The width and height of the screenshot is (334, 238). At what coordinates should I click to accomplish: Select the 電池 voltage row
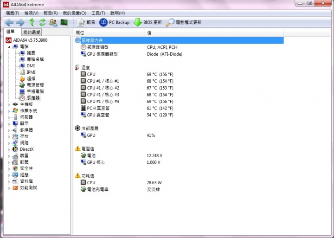pos(179,155)
